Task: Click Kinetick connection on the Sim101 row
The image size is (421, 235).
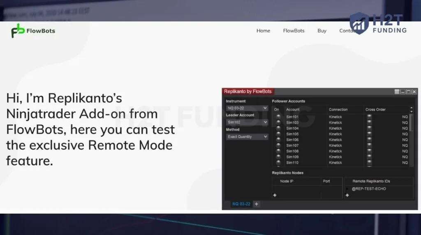Action: pyautogui.click(x=335, y=117)
